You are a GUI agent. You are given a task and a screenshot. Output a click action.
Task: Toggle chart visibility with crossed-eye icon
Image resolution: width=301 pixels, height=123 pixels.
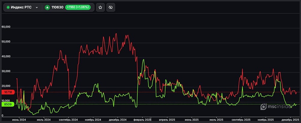(x=110, y=7)
